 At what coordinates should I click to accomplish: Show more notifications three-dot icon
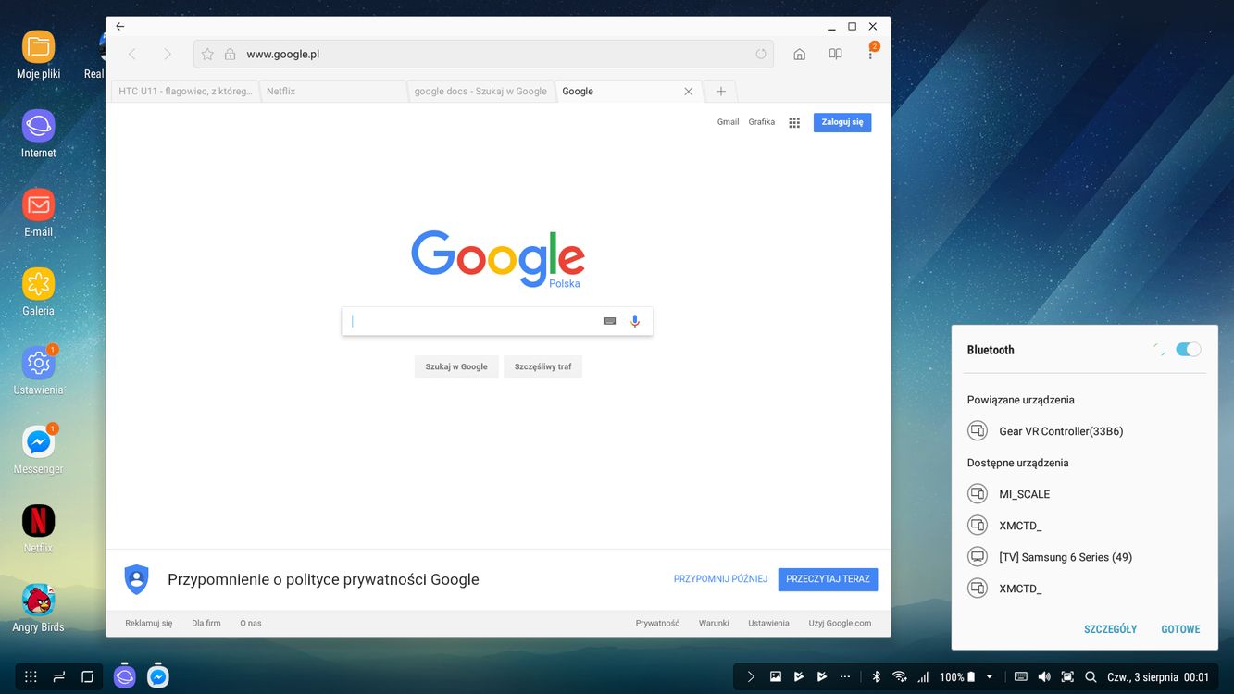(844, 676)
